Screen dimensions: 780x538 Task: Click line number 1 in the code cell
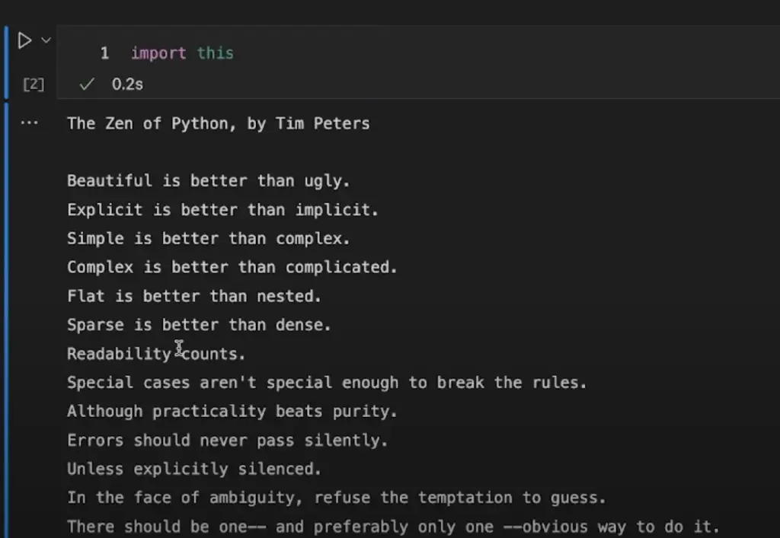pos(104,53)
